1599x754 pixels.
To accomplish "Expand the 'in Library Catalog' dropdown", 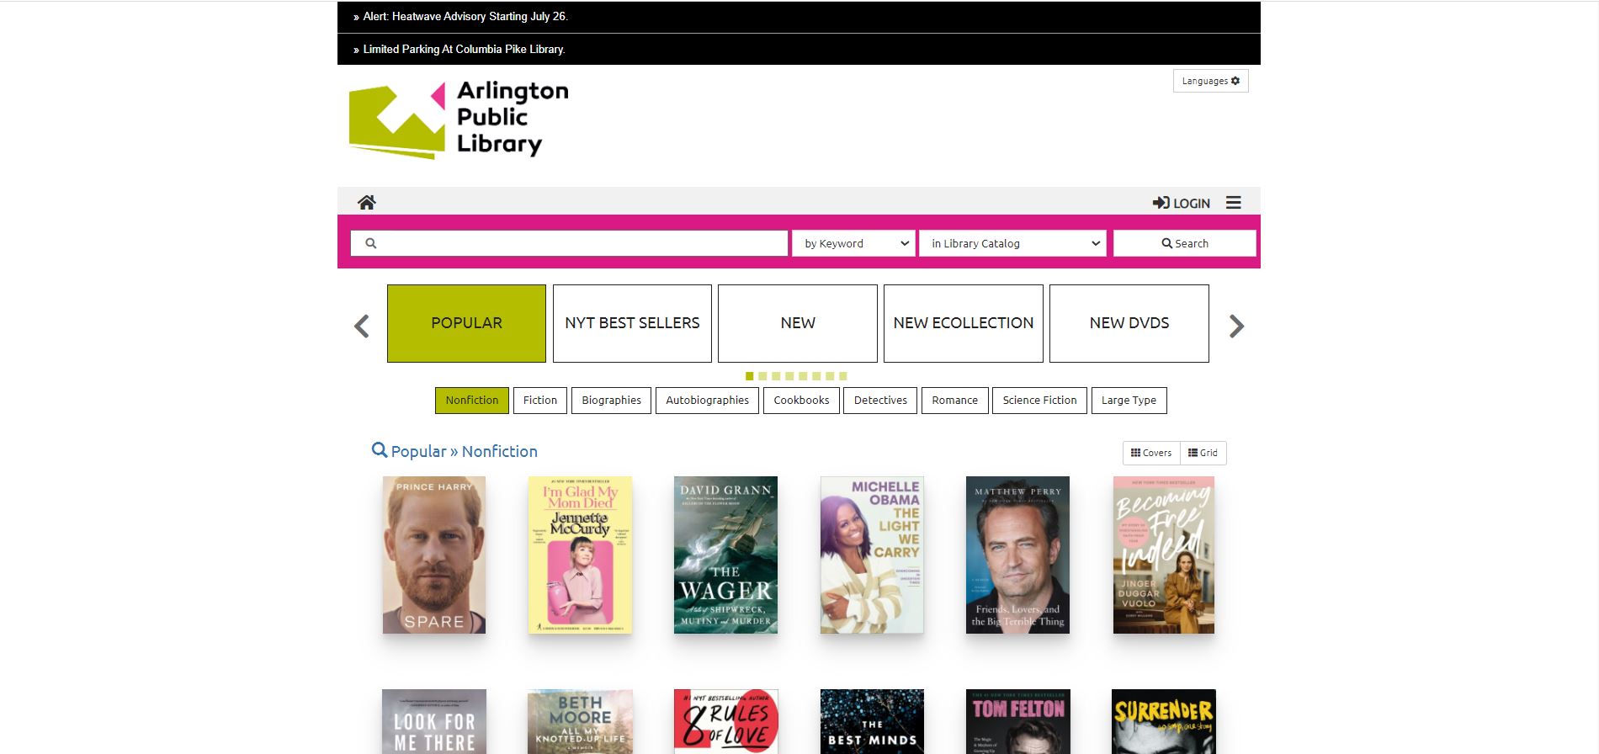I will 1012,243.
